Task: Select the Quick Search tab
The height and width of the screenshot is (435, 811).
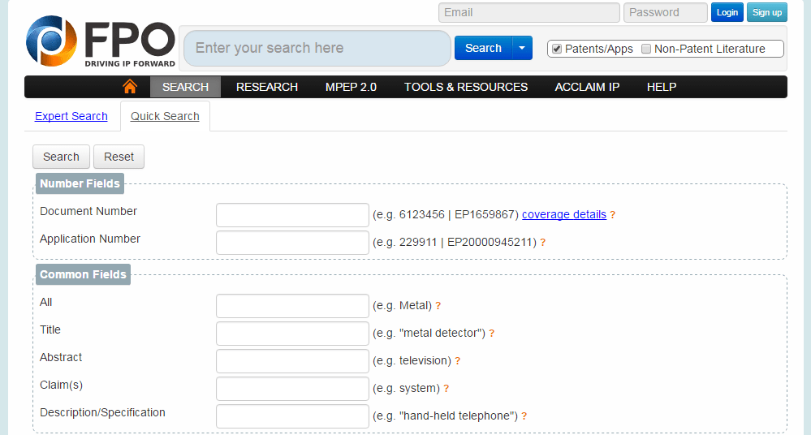Action: tap(165, 116)
